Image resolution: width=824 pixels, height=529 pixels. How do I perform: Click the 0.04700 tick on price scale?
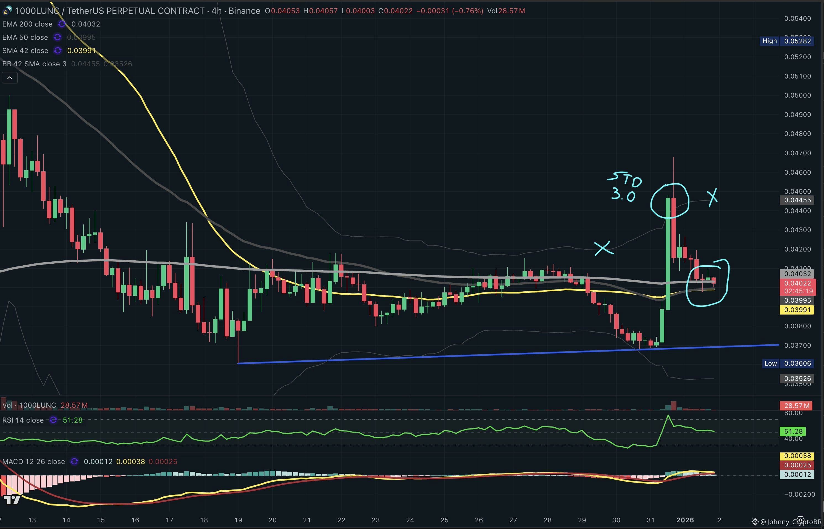[797, 153]
